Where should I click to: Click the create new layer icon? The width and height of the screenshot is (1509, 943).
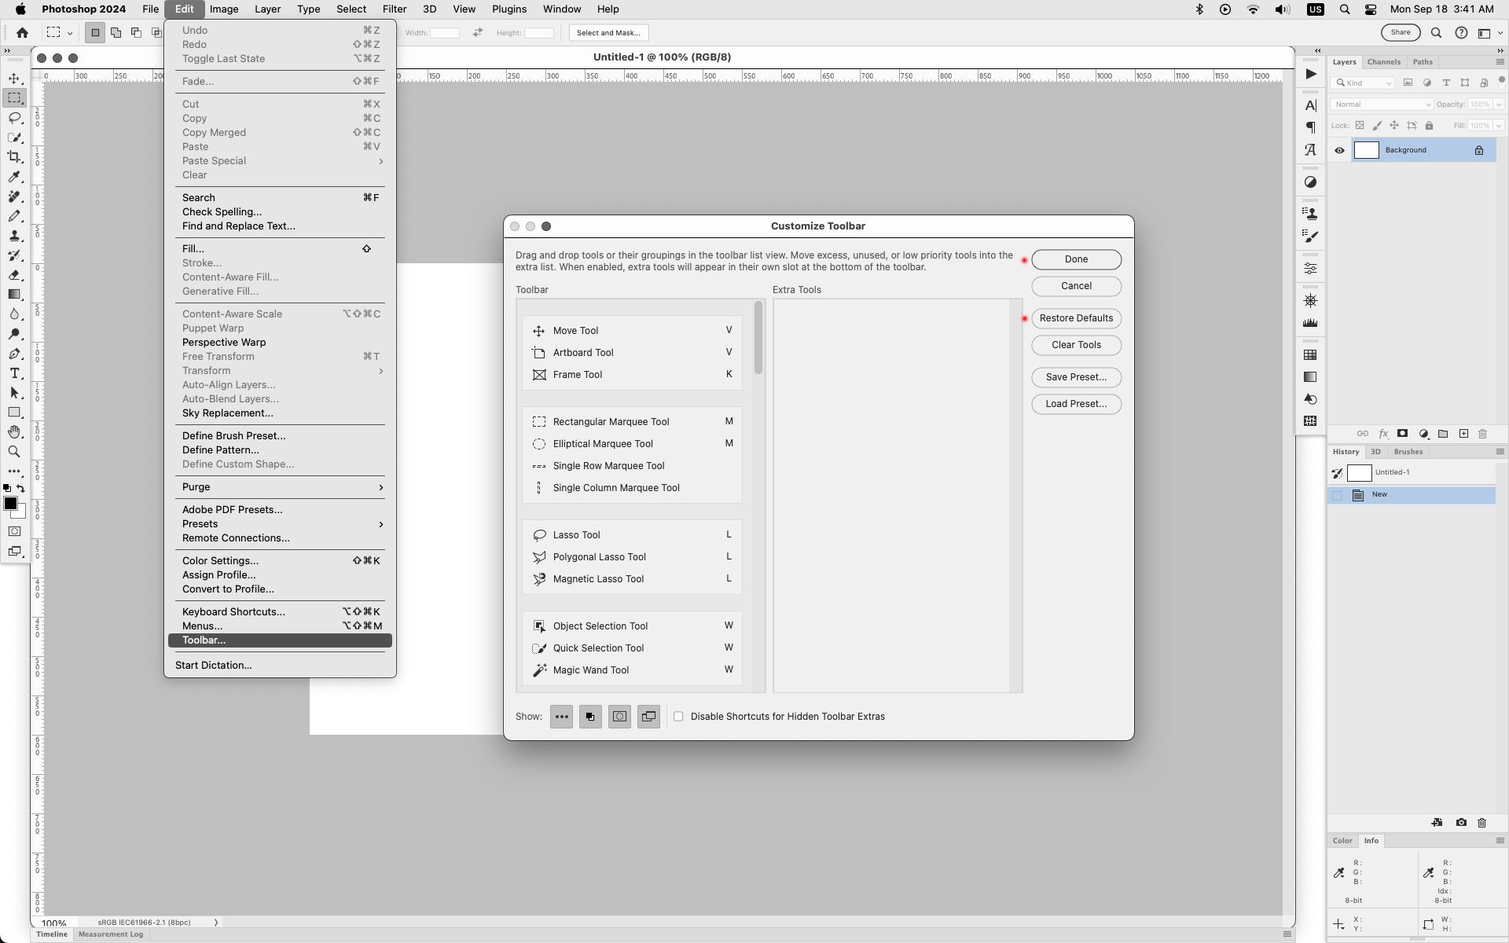[1463, 434]
